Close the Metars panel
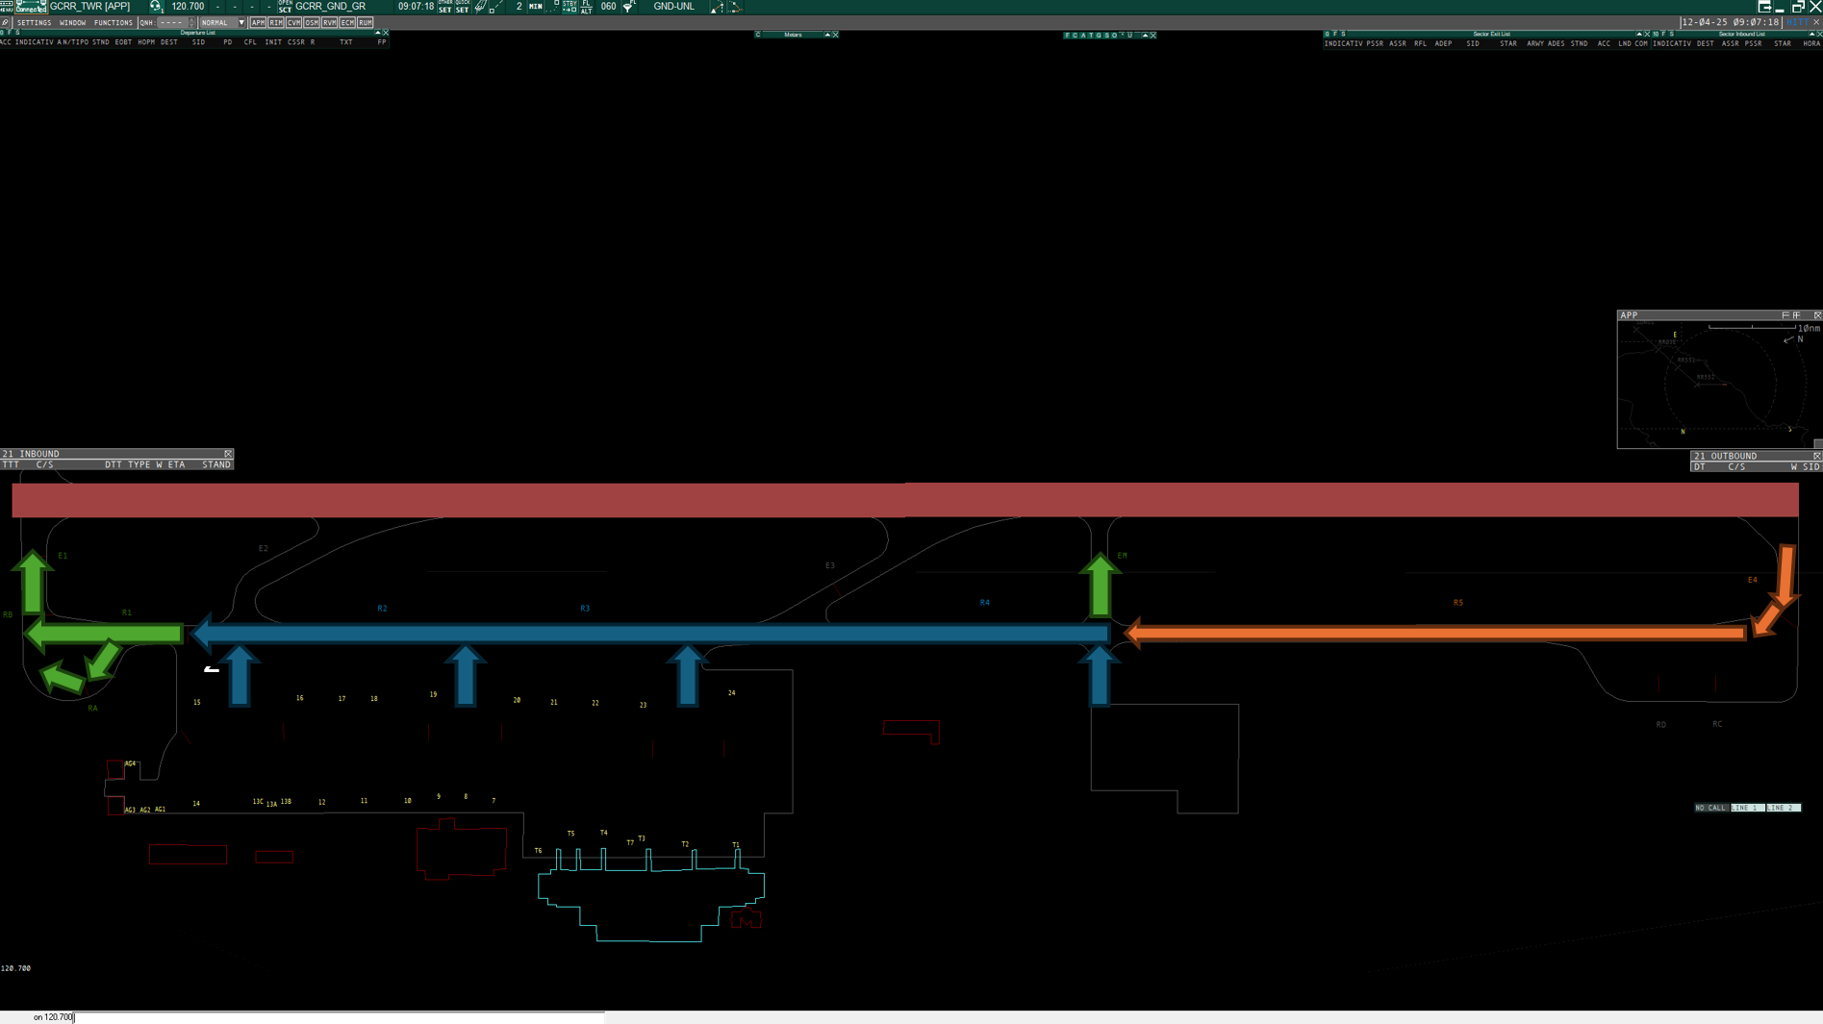The image size is (1823, 1024). 835,35
